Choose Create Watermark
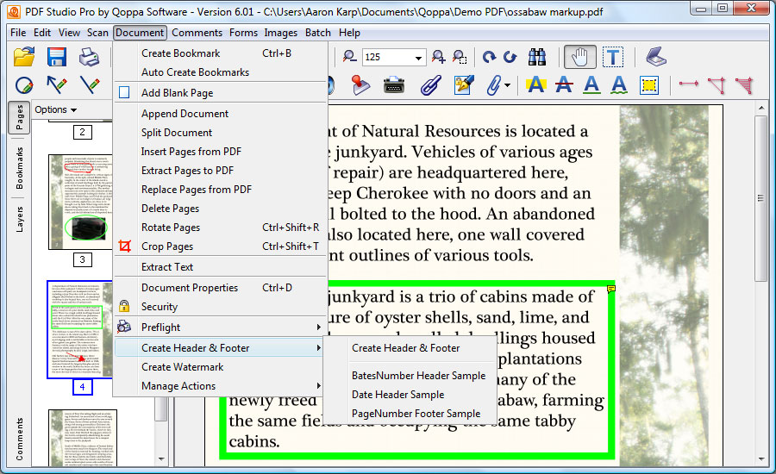The image size is (776, 474). tap(220, 367)
